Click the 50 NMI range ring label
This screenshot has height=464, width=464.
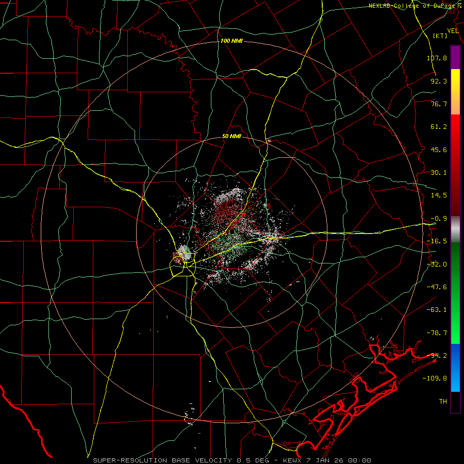point(231,137)
